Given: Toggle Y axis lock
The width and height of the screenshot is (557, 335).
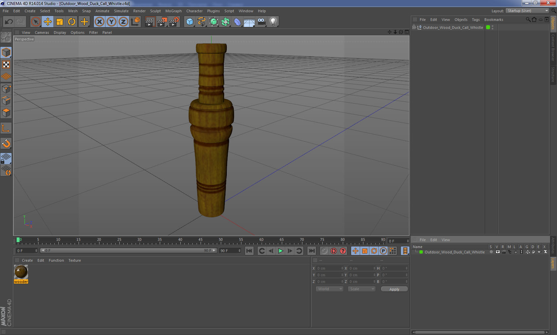Looking at the screenshot, I should pos(111,22).
